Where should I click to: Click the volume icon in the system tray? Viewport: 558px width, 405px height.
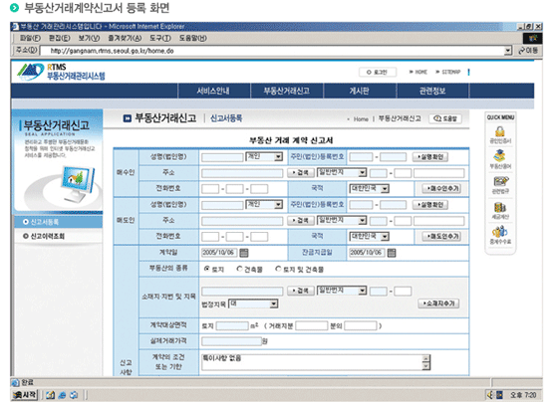click(x=490, y=395)
